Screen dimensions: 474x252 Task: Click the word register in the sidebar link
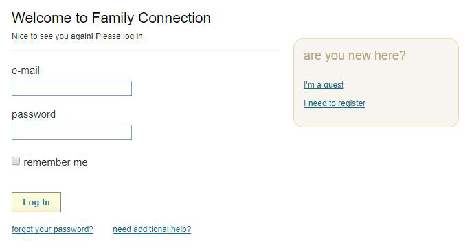352,103
